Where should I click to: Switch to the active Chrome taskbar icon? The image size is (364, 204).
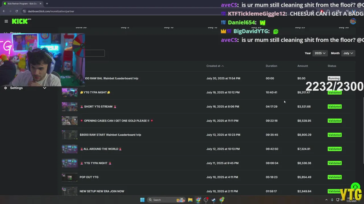[198, 200]
